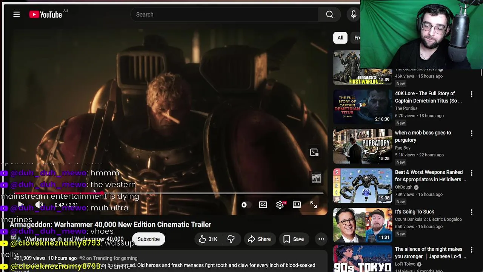This screenshot has height=272, width=483.
Task: Visit the OhDough channel
Action: pos(404,187)
